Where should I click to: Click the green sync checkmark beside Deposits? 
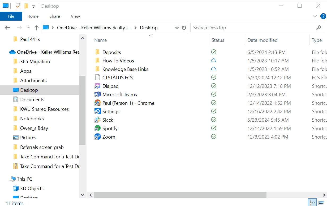pos(214,52)
